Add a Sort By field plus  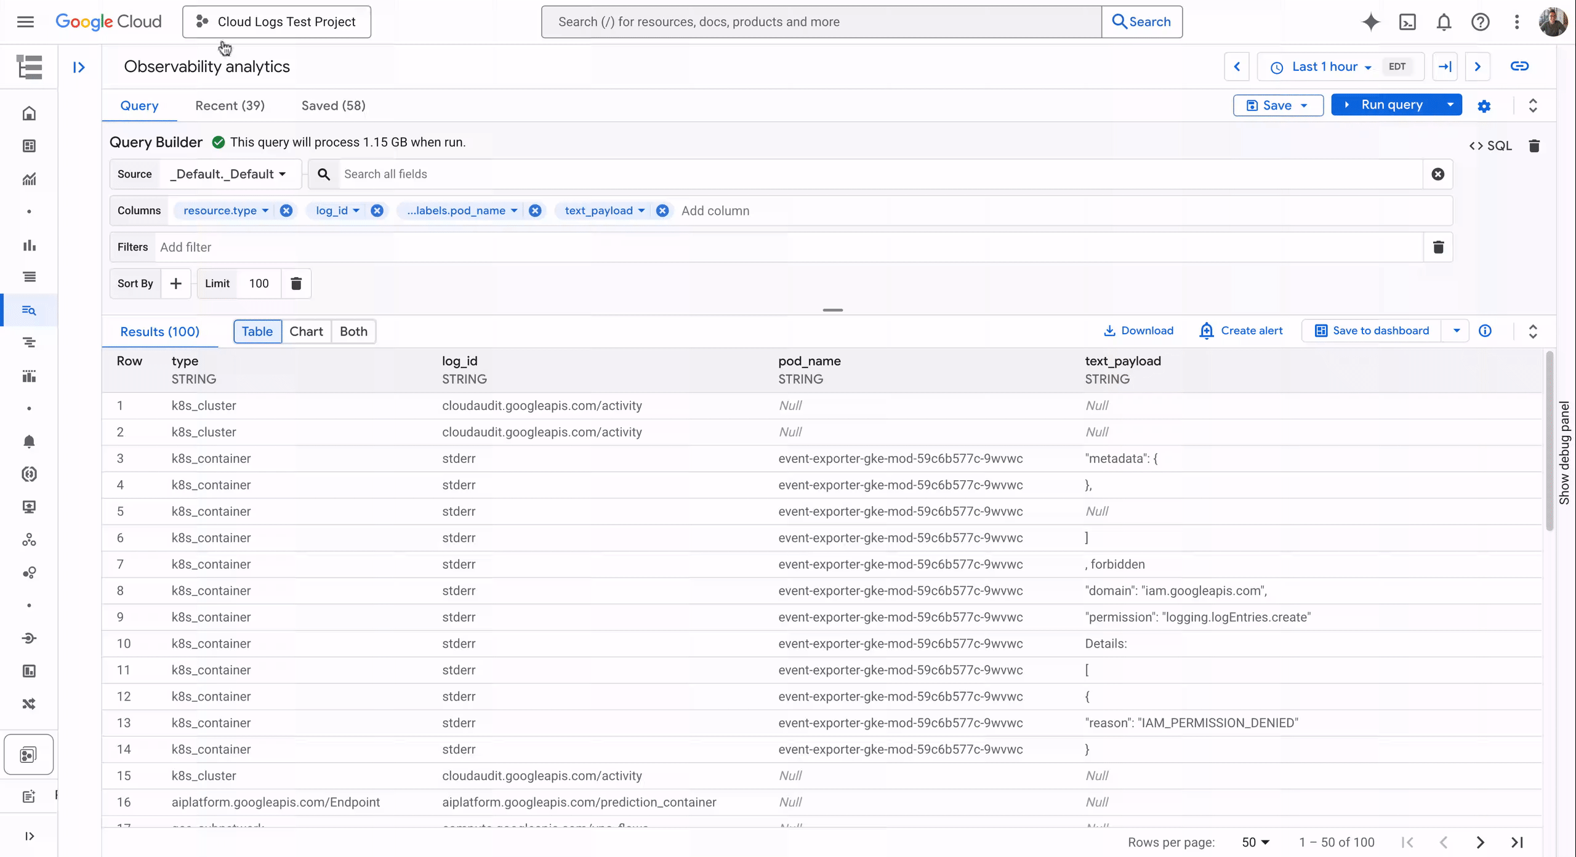tap(175, 283)
